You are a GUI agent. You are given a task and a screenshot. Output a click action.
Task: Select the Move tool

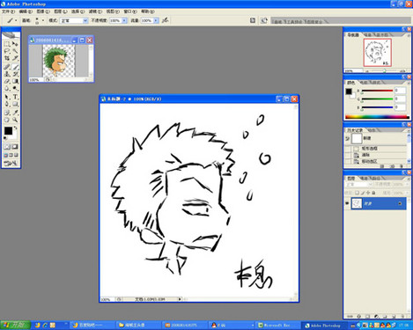[x=15, y=44]
